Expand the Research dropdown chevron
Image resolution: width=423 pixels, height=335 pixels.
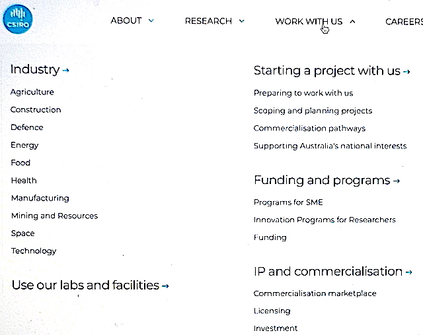pos(241,21)
